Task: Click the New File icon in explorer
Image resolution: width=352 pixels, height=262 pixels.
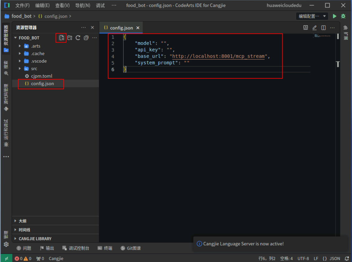Action: click(62, 38)
